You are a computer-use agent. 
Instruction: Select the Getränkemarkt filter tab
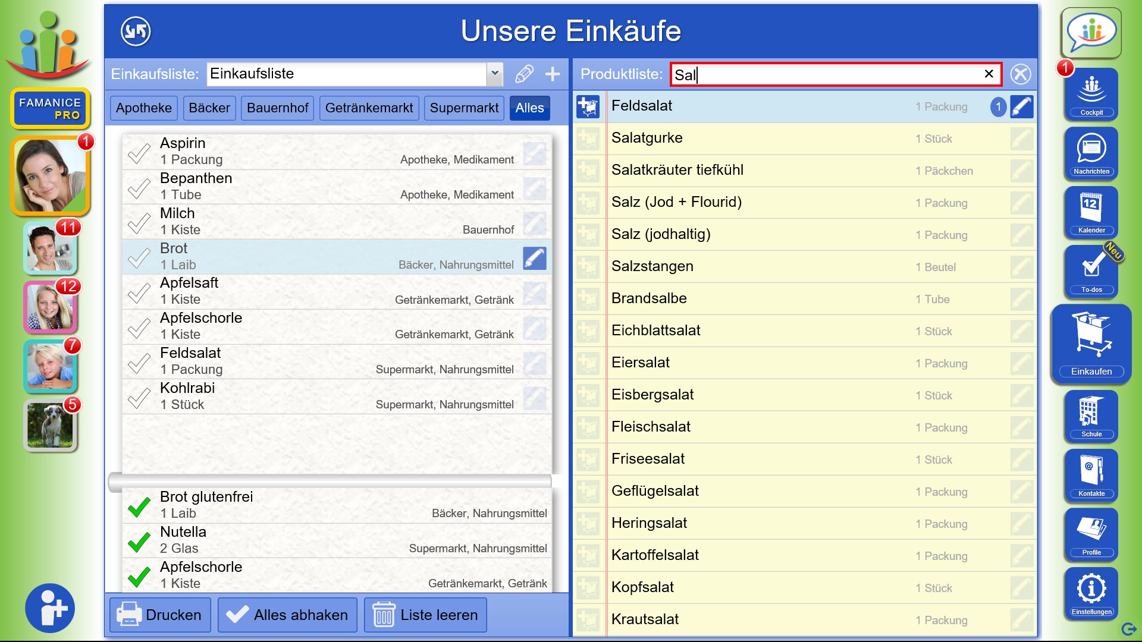[369, 108]
